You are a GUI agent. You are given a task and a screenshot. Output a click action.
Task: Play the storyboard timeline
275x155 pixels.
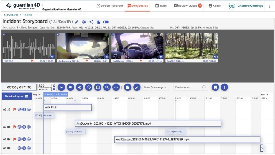(x=61, y=87)
